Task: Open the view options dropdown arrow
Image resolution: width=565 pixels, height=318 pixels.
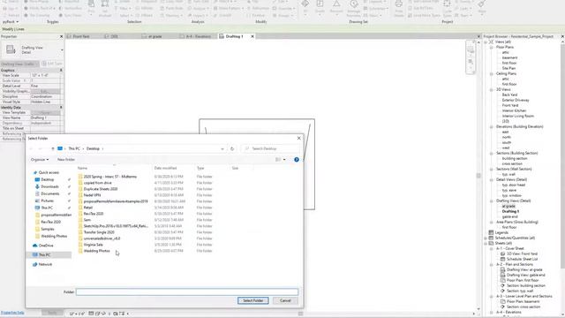Action: 284,159
